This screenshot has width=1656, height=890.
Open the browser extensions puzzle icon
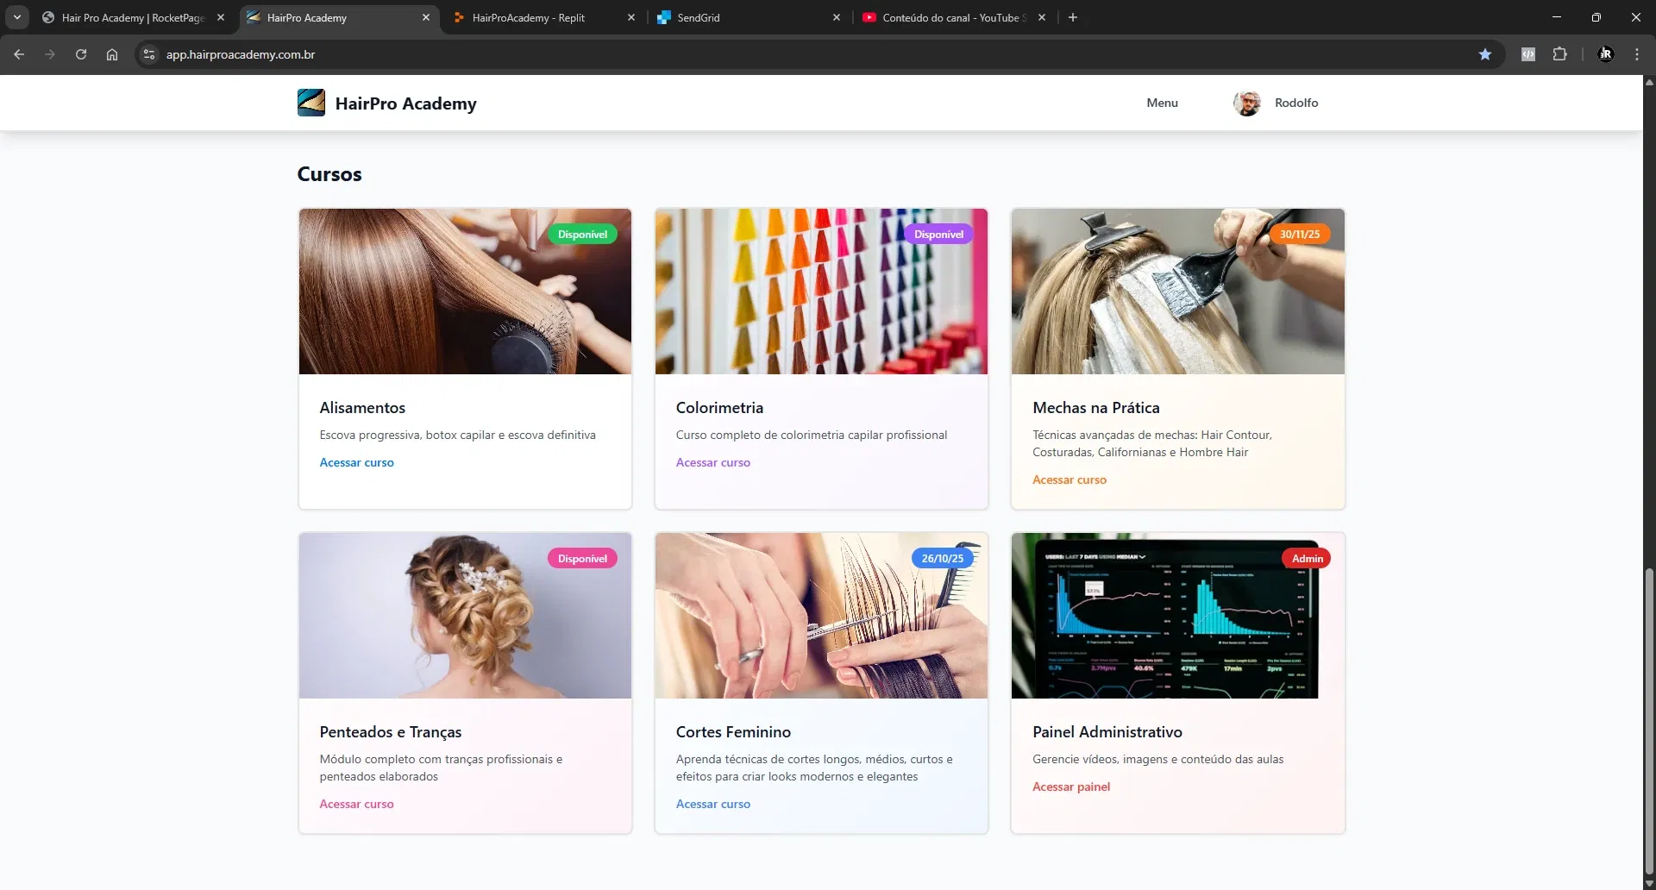coord(1559,54)
